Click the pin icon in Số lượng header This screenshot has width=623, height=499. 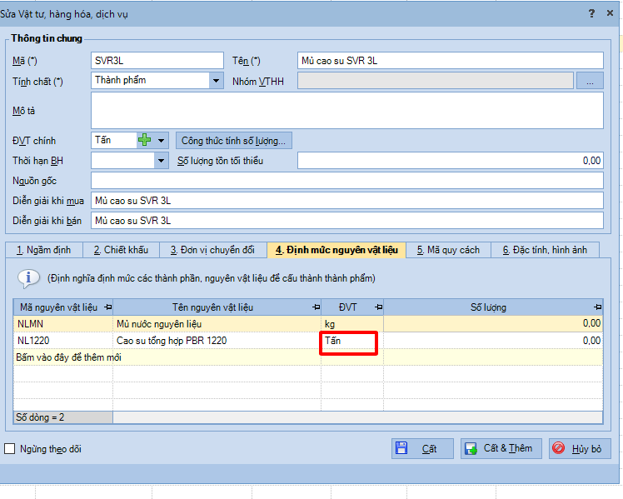pos(596,307)
